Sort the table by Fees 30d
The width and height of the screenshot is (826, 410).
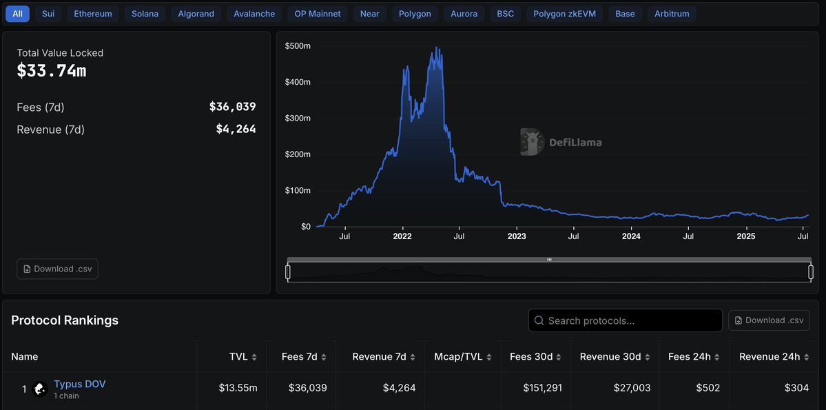[x=536, y=357]
